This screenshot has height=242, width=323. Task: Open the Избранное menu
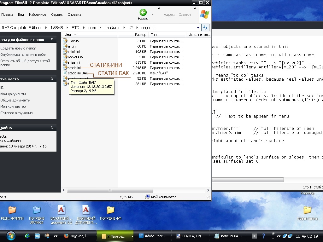38,14
